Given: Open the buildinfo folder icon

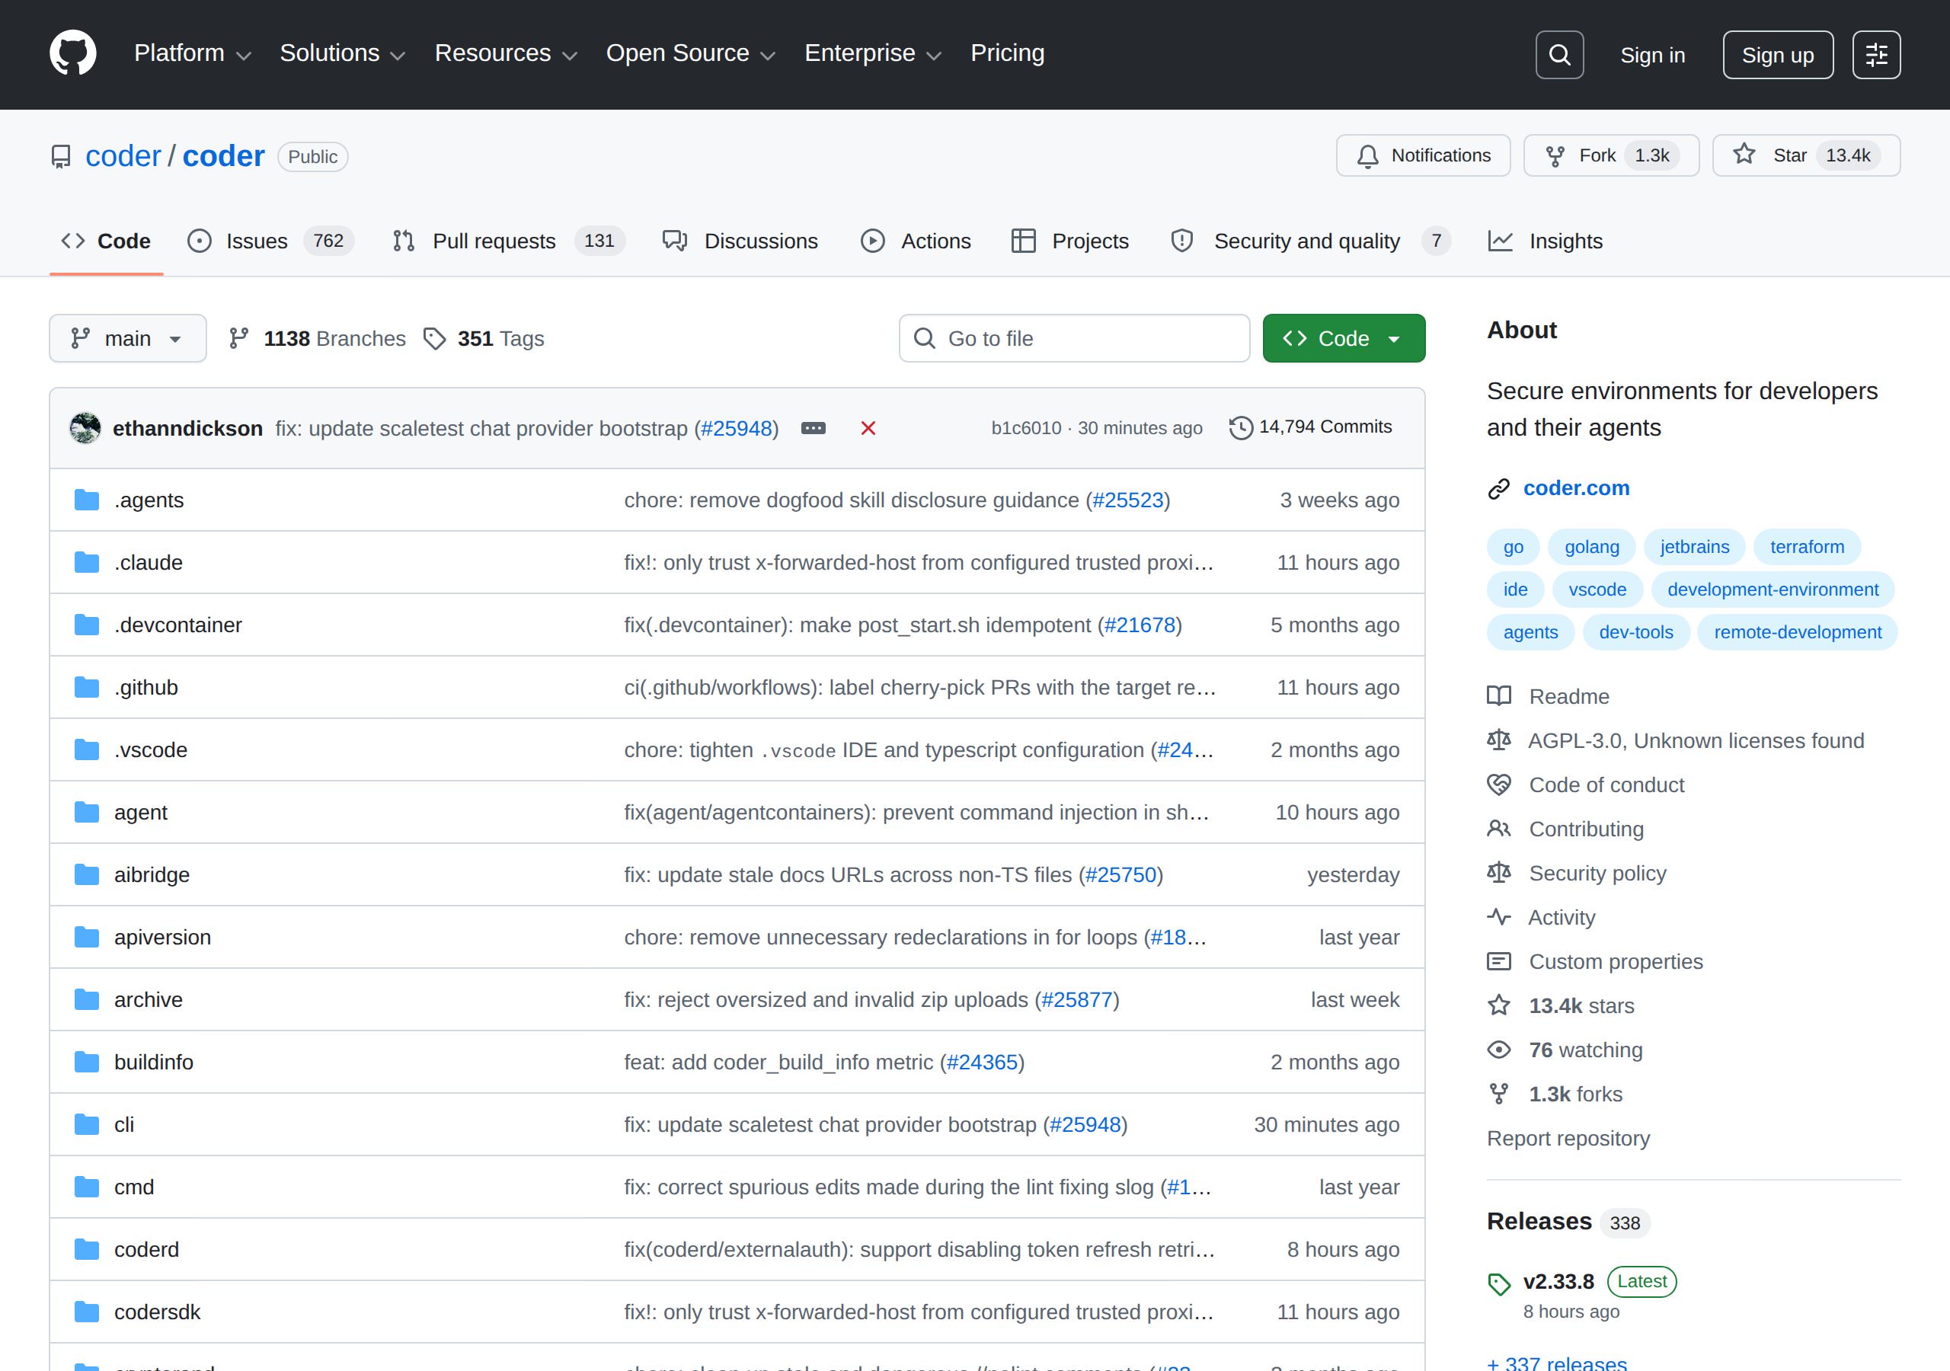Looking at the screenshot, I should 87,1062.
